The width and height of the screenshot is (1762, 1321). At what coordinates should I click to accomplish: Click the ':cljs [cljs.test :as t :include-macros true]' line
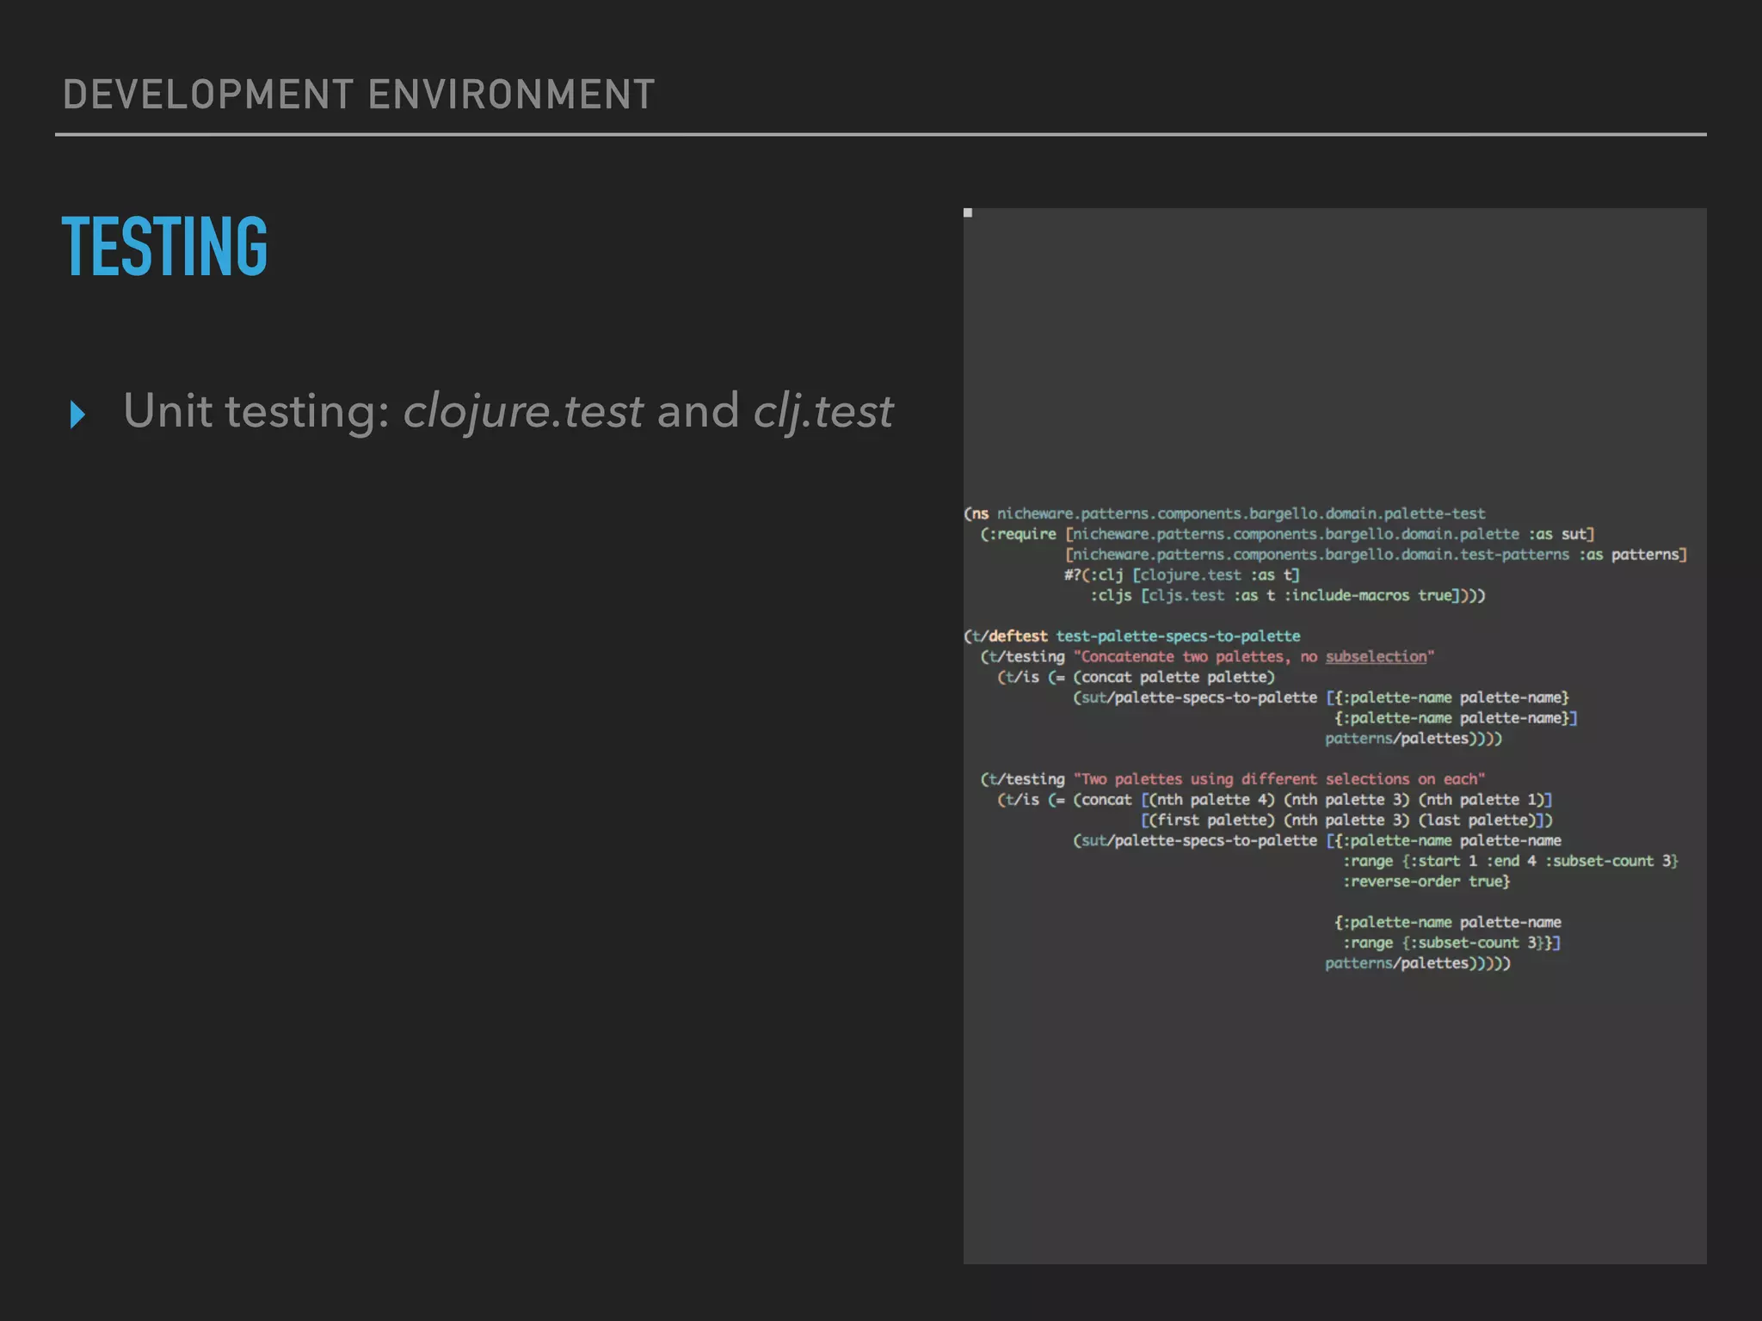(x=1288, y=595)
